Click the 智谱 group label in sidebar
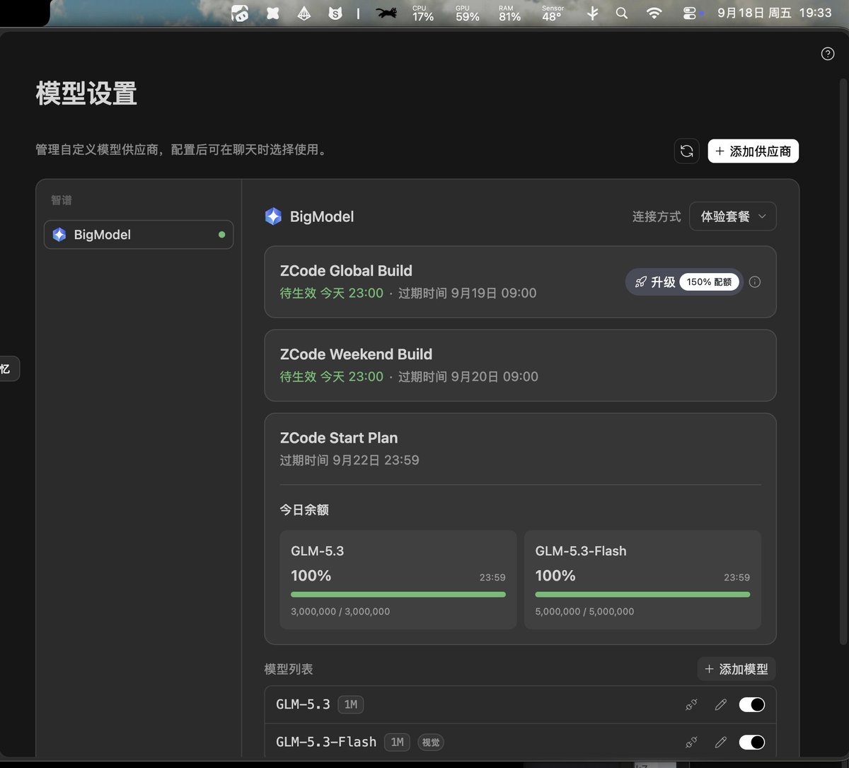 tap(62, 200)
